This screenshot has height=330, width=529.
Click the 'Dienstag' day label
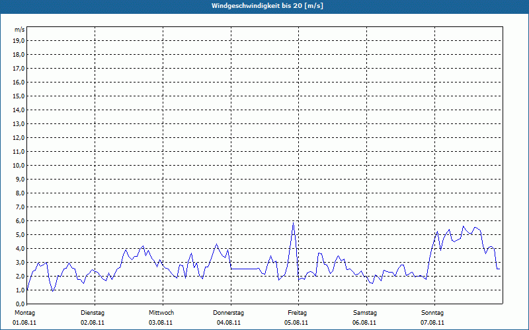click(93, 313)
